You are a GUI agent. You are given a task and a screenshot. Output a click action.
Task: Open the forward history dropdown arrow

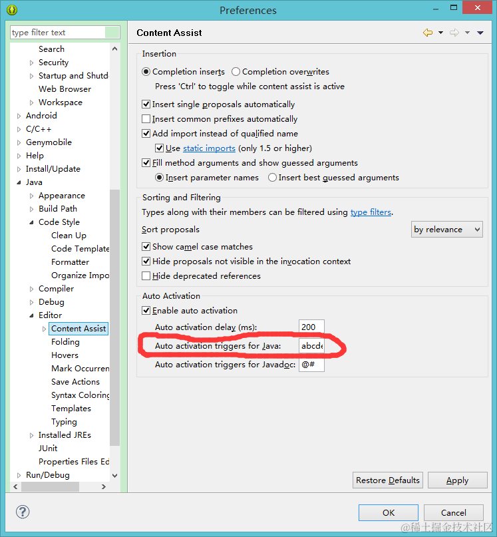(x=467, y=33)
